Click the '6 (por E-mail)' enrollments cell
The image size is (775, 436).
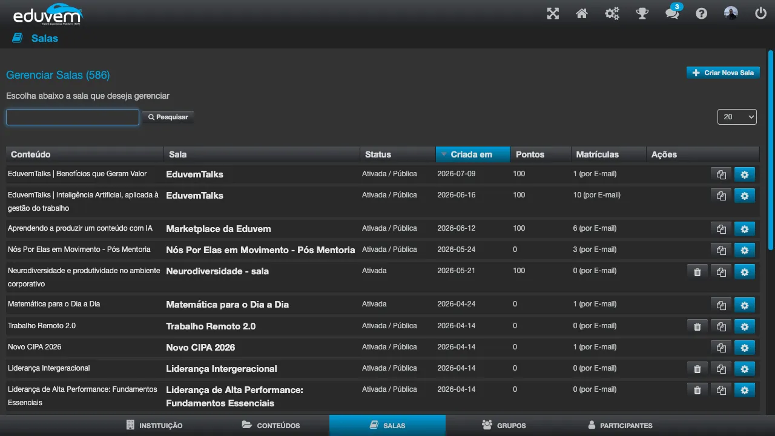tap(595, 228)
